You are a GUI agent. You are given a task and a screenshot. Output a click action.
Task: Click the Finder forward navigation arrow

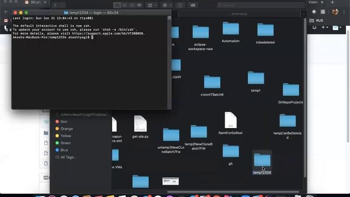pyautogui.click(x=62, y=5)
